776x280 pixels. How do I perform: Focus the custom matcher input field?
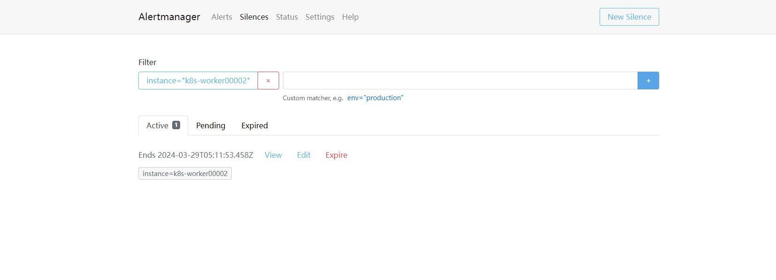460,81
